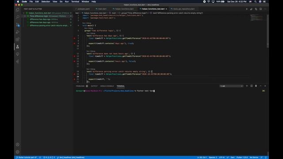Kill terminal with the trash icon
The image size is (283, 159).
point(256,86)
